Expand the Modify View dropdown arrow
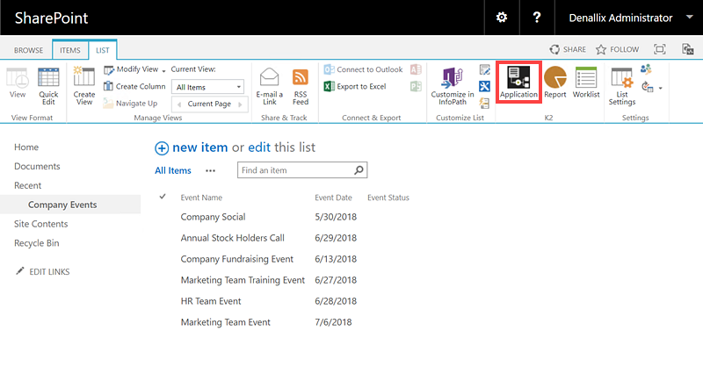Viewport: 703px width, 374px height. pos(163,71)
